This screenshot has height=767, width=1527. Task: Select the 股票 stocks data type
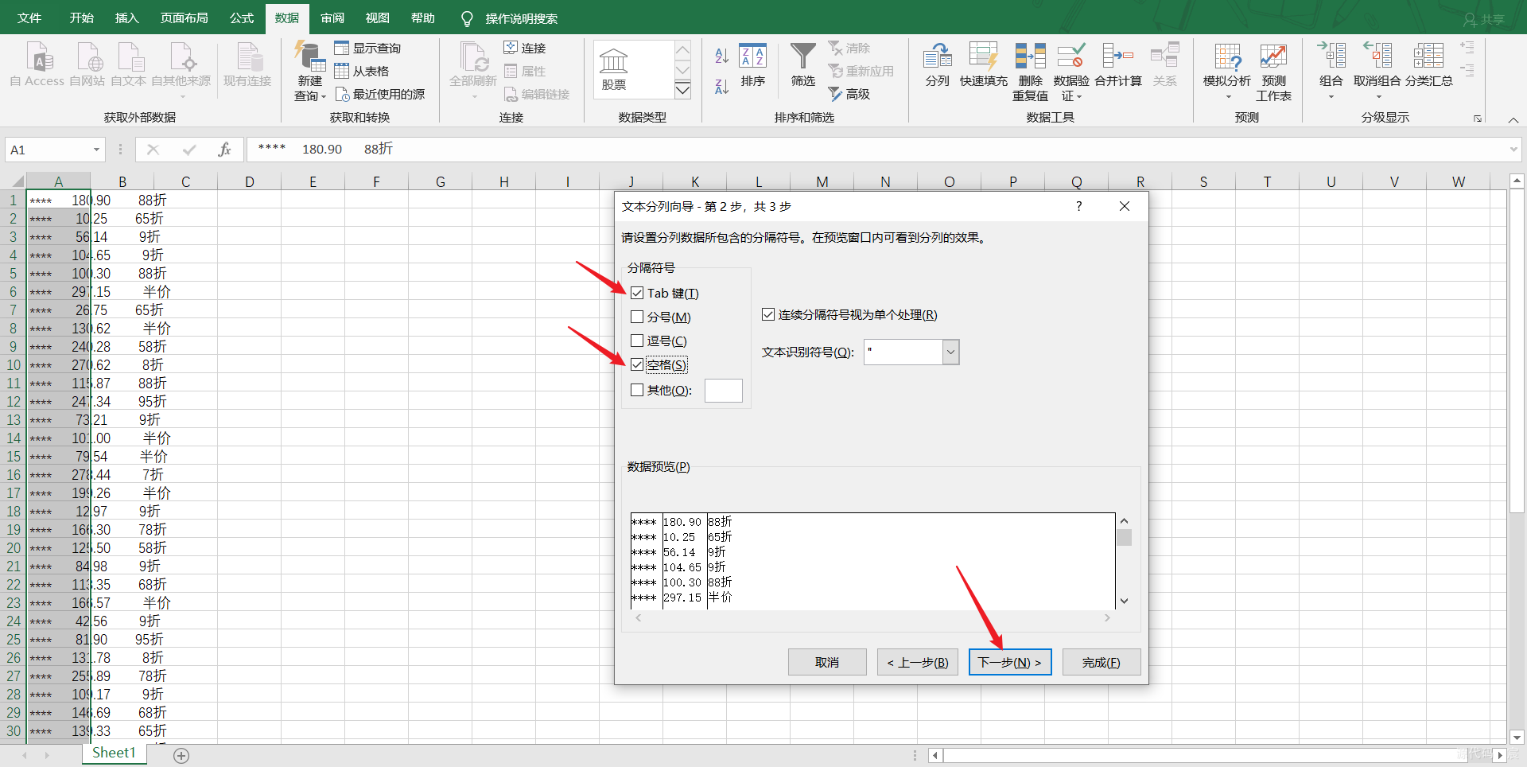click(613, 69)
